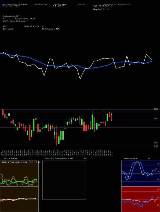Click the 'Day Vol: 0 M' text
Viewport: 160px width, 212px height.
tap(100, 10)
